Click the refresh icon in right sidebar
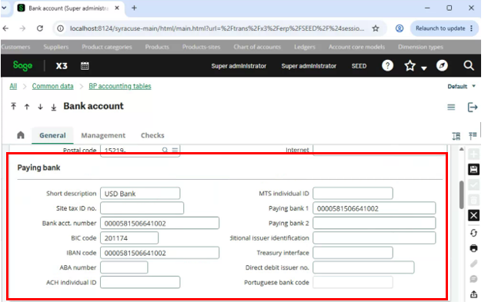The height and width of the screenshot is (305, 488). [x=473, y=233]
